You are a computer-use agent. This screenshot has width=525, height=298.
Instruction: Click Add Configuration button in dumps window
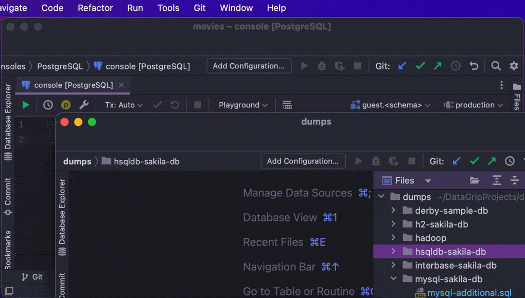(x=303, y=161)
